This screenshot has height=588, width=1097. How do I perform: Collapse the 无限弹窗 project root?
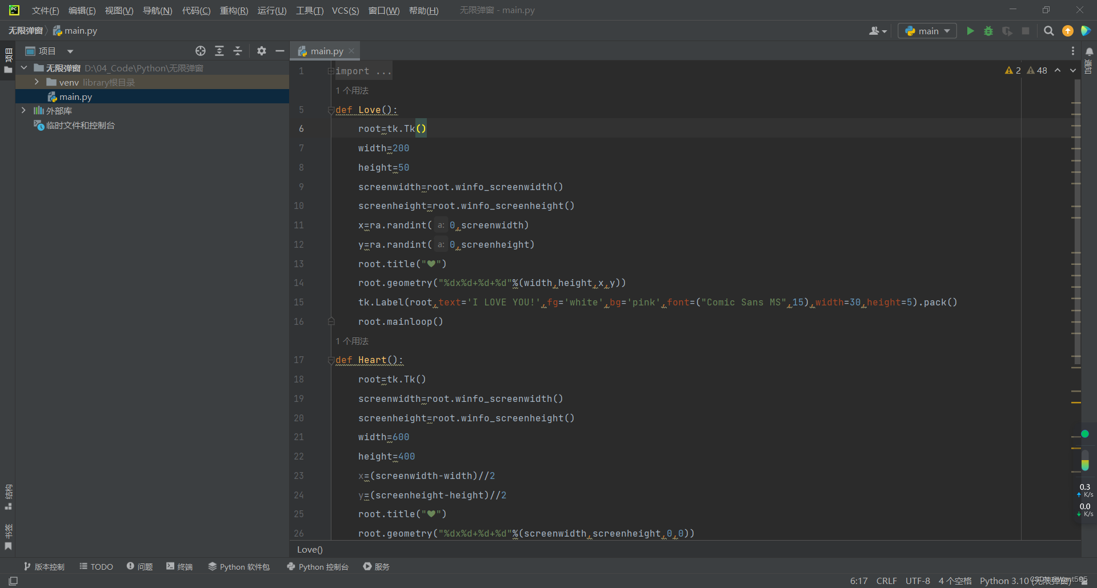(x=25, y=68)
